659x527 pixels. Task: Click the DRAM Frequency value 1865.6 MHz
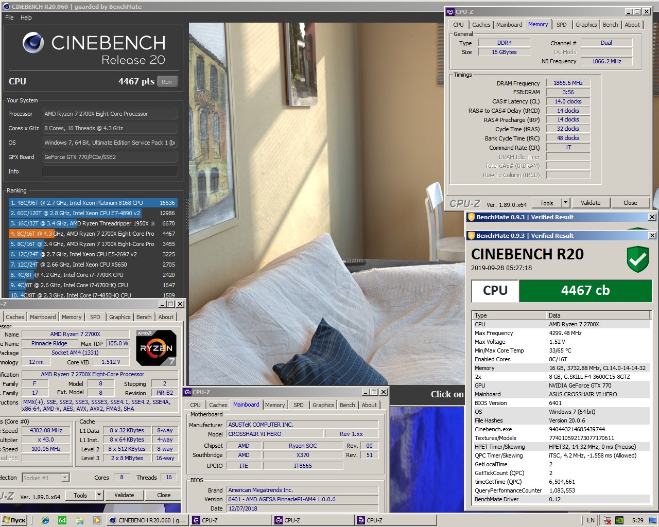point(568,83)
